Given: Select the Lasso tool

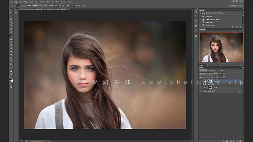Looking at the screenshot, I should point(11,19).
